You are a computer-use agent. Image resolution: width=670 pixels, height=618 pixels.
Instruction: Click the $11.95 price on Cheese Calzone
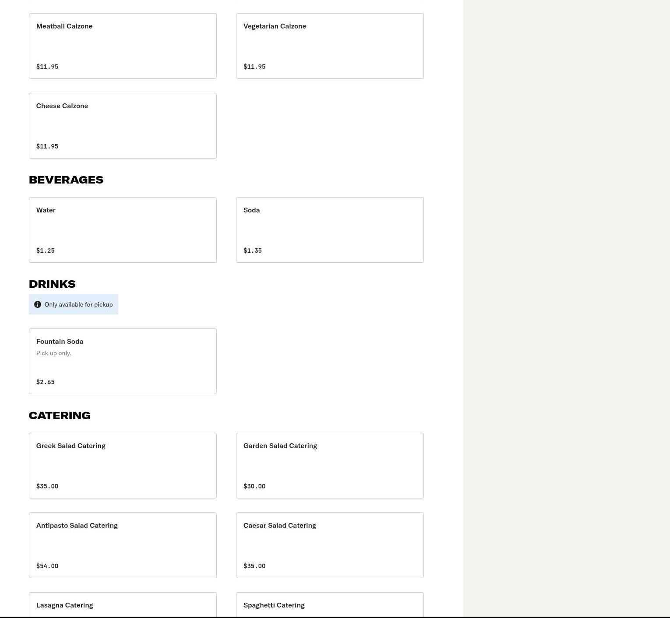click(47, 146)
